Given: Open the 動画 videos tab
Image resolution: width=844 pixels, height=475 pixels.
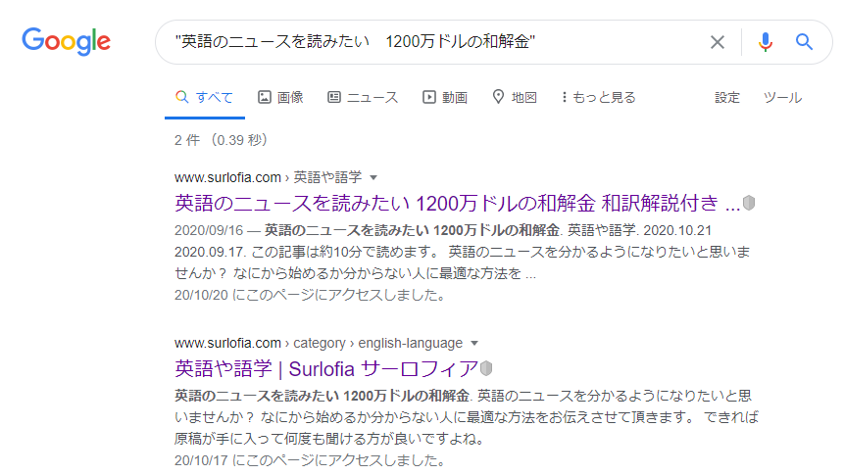Looking at the screenshot, I should (444, 97).
